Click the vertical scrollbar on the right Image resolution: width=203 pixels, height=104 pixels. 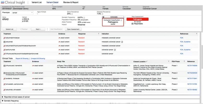[202, 57]
